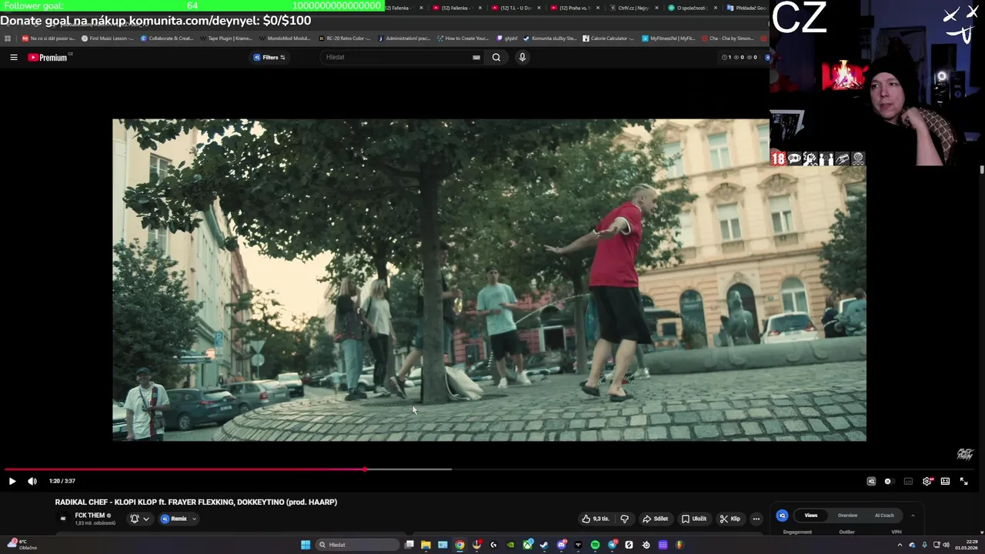Toggle the autoplay switch
985x554 pixels.
pyautogui.click(x=888, y=481)
